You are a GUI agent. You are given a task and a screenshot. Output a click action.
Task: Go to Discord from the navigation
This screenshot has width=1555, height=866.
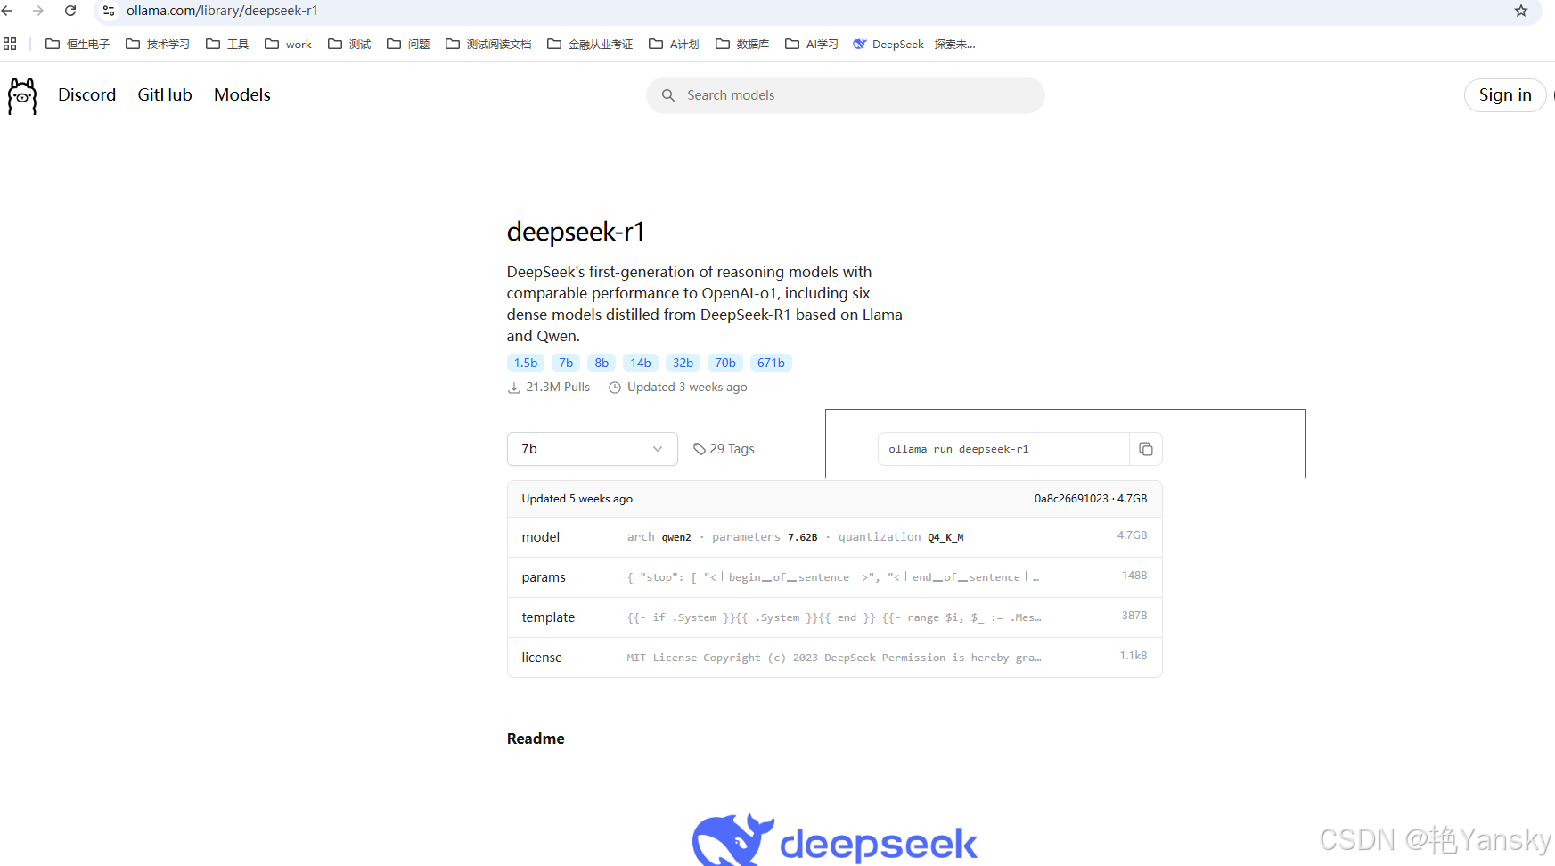pyautogui.click(x=87, y=94)
